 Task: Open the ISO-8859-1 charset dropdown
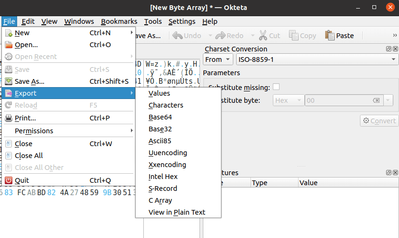coord(317,59)
